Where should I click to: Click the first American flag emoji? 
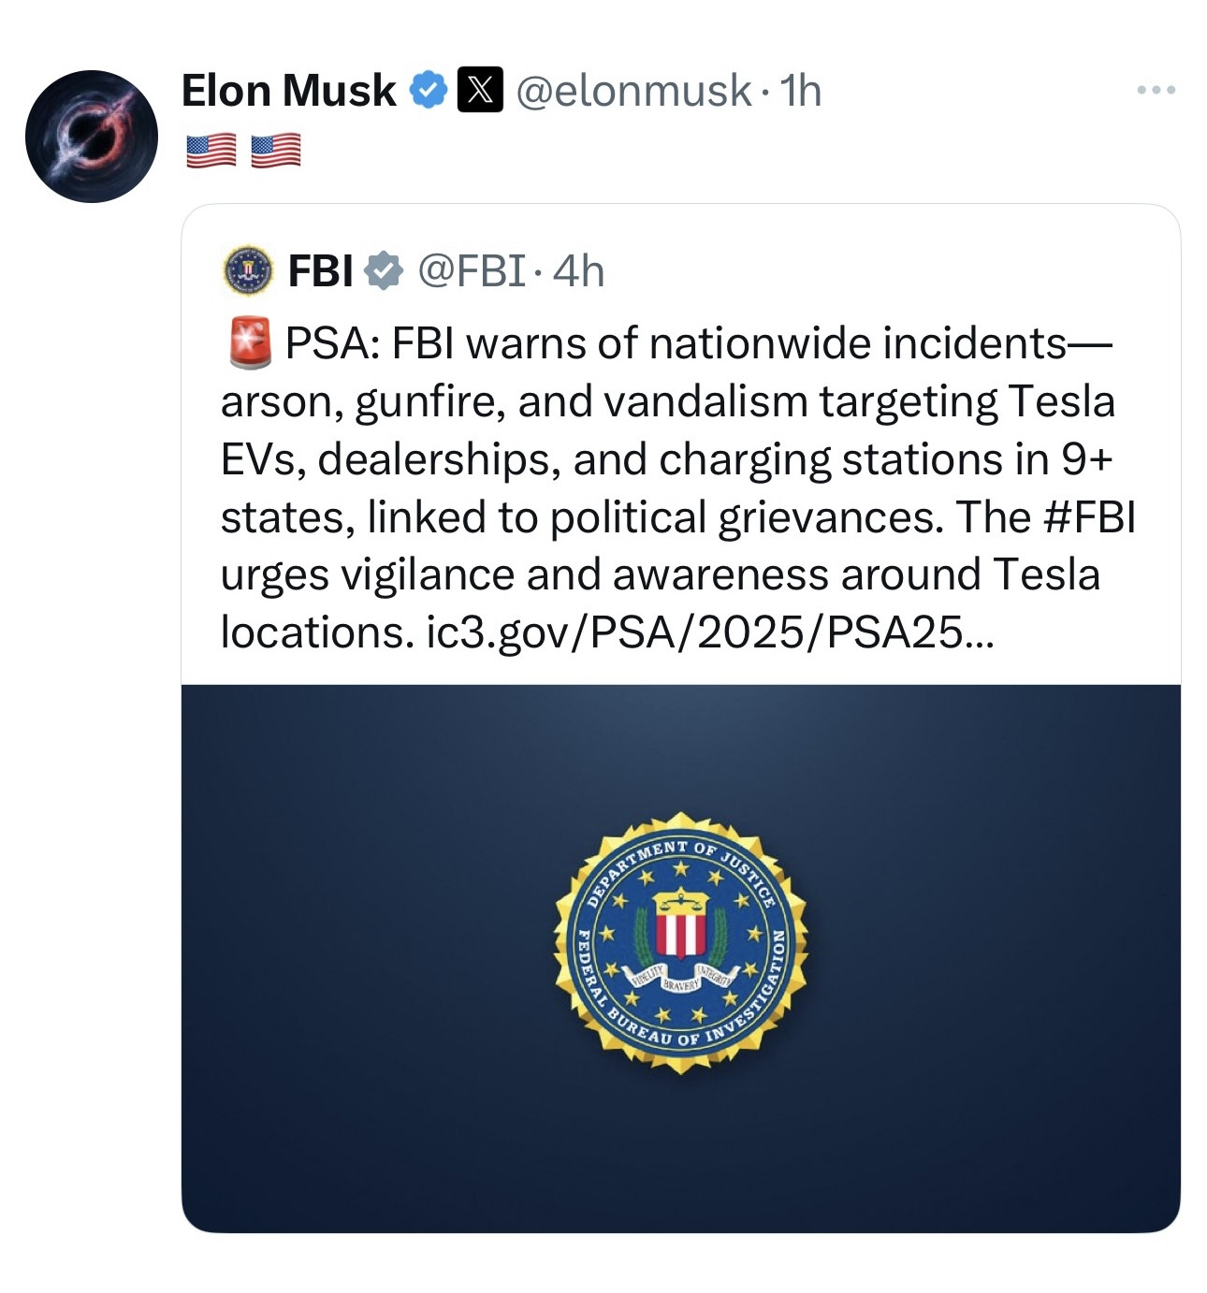point(211,150)
